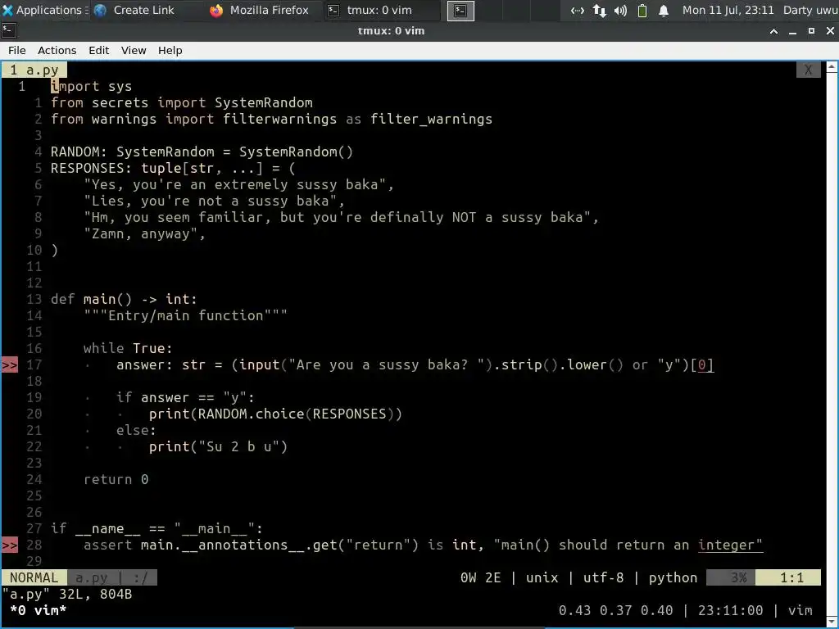Click the utf-8 encoding status entry
The width and height of the screenshot is (839, 629).
(x=604, y=578)
